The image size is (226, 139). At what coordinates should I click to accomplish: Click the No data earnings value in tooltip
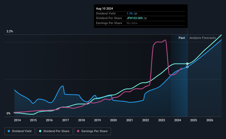click(132, 23)
